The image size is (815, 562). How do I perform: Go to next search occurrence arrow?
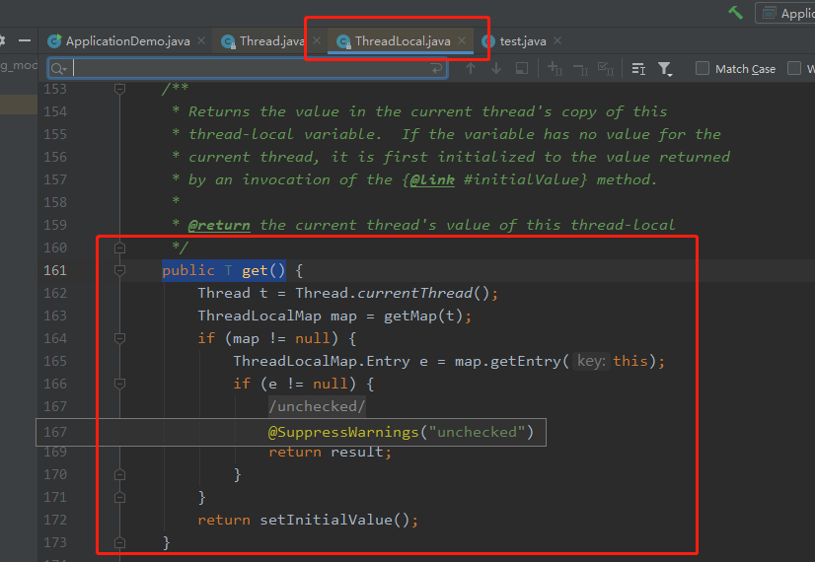point(496,69)
